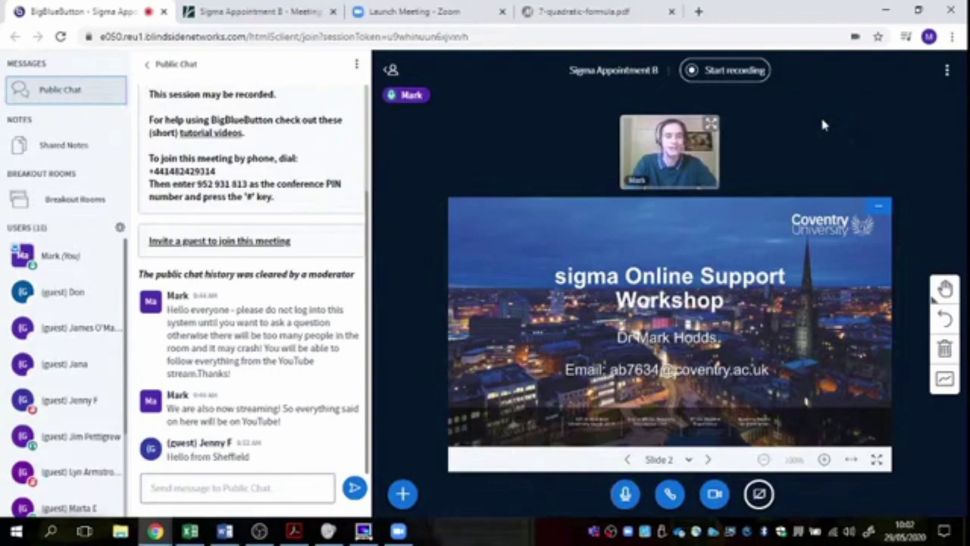Click the Mark talking indicator badge
The width and height of the screenshot is (970, 546).
(x=406, y=95)
